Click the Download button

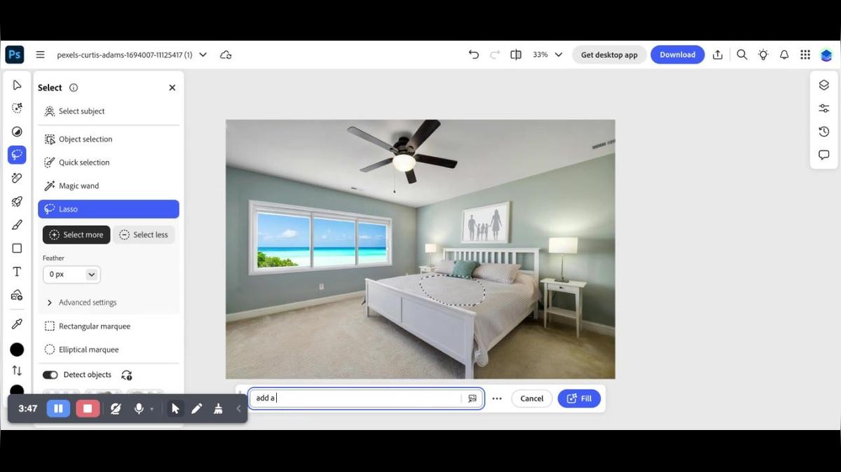(x=677, y=55)
